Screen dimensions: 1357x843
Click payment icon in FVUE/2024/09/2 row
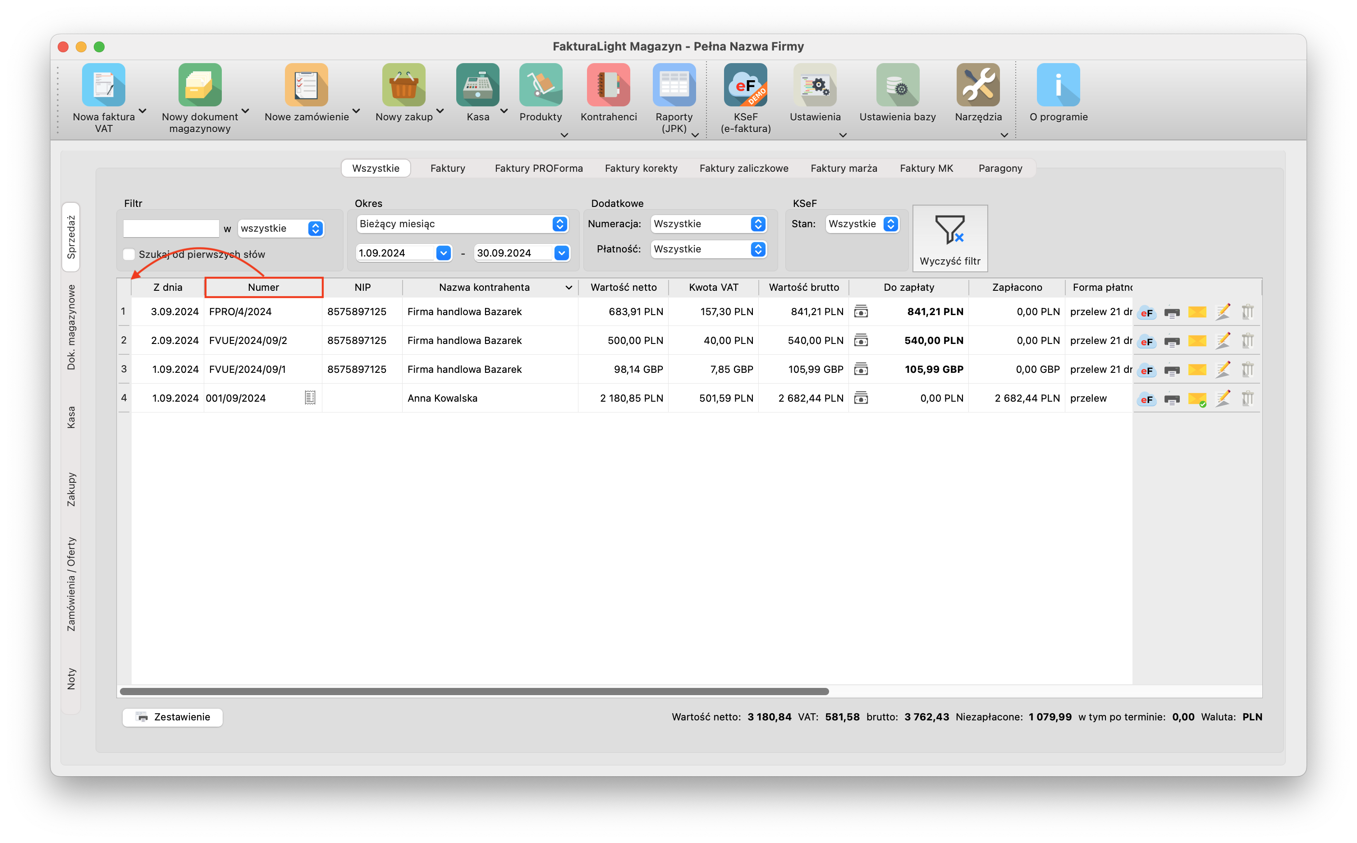pos(861,341)
